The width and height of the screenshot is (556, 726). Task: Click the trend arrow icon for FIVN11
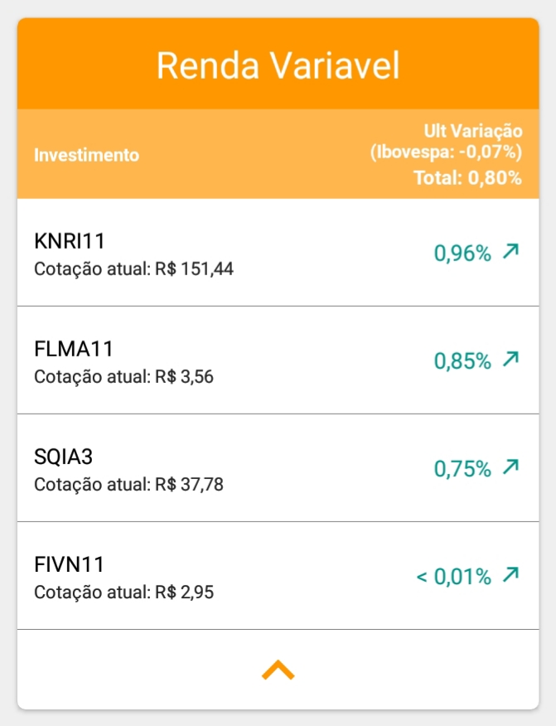pyautogui.click(x=510, y=574)
